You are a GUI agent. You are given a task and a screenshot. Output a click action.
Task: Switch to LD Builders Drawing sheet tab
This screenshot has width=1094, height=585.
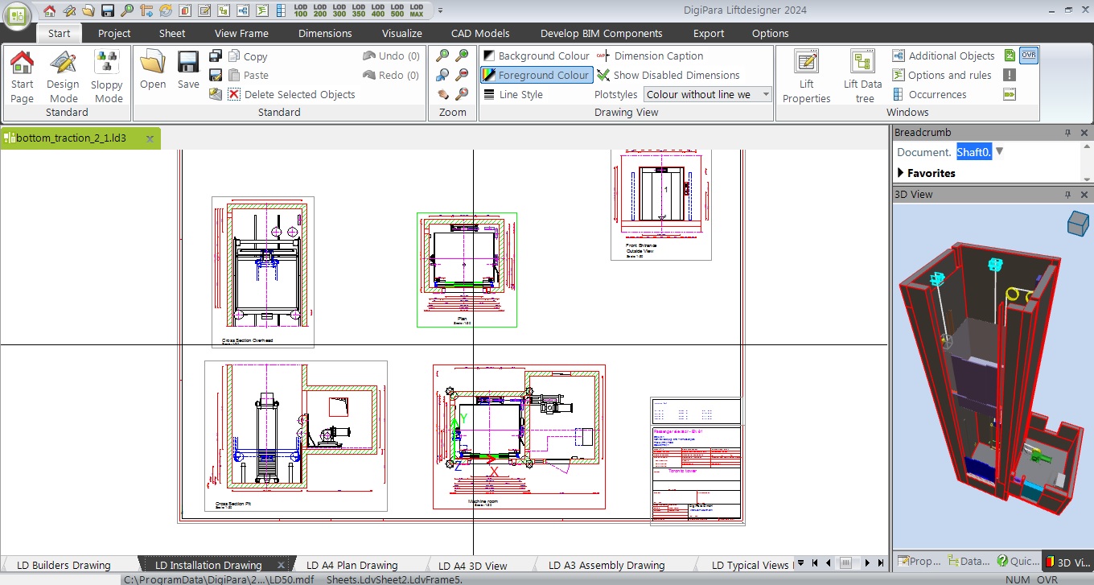pyautogui.click(x=64, y=565)
